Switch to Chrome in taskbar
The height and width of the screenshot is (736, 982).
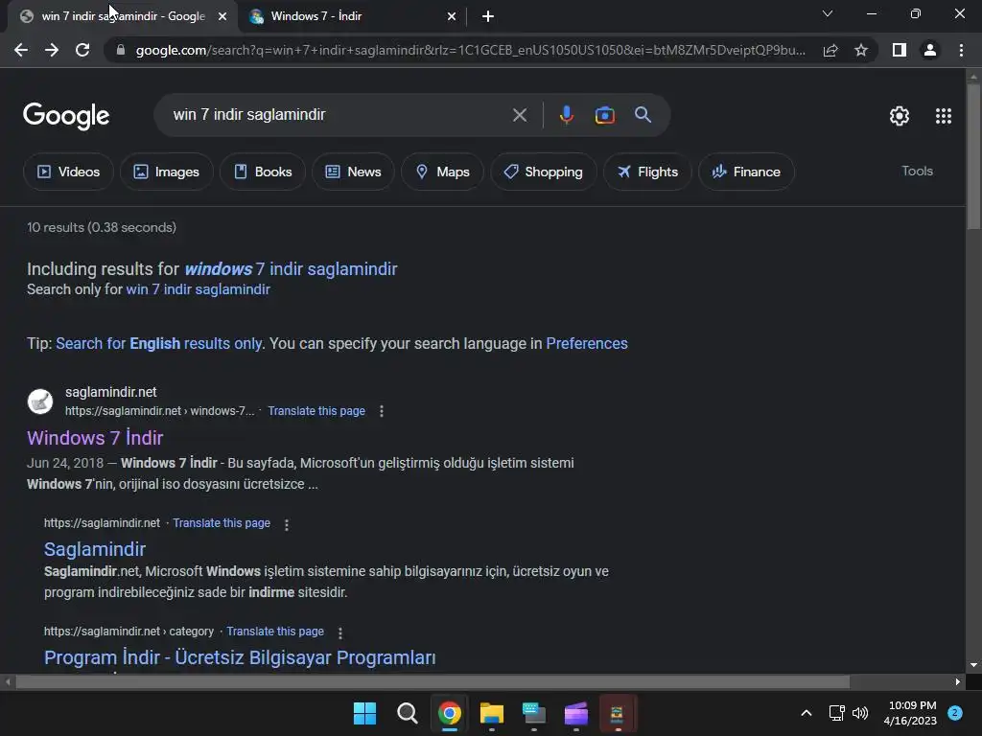[x=449, y=713]
